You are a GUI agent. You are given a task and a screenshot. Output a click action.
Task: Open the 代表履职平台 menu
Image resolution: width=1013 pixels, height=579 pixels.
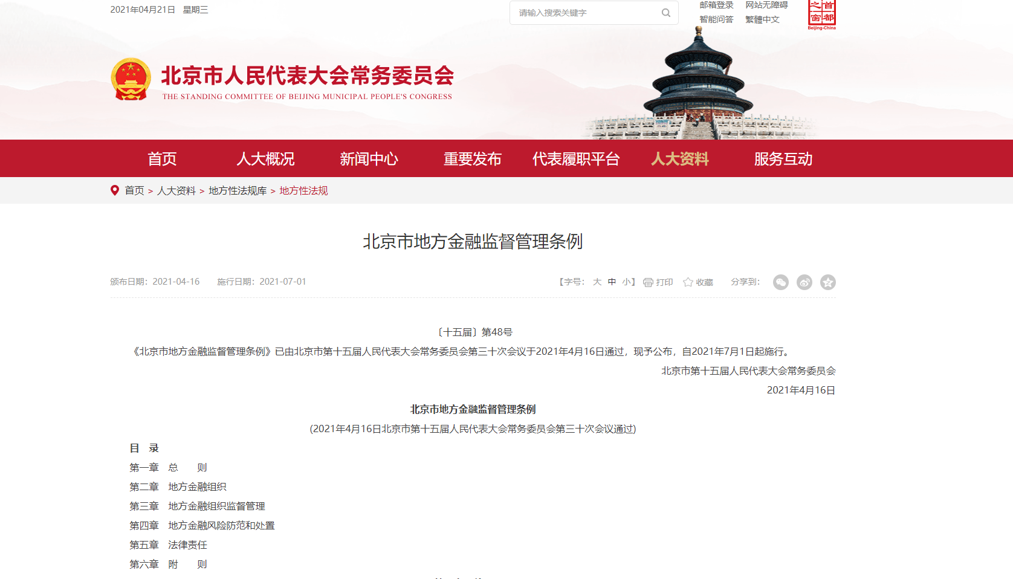coord(576,159)
